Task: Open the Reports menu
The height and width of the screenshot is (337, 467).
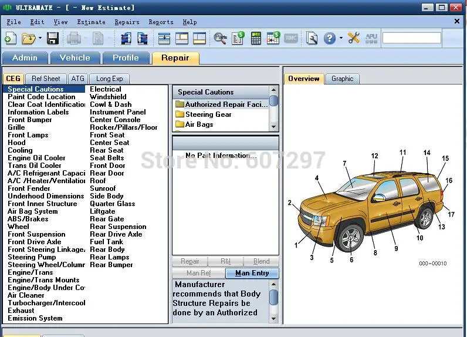Action: [x=161, y=22]
